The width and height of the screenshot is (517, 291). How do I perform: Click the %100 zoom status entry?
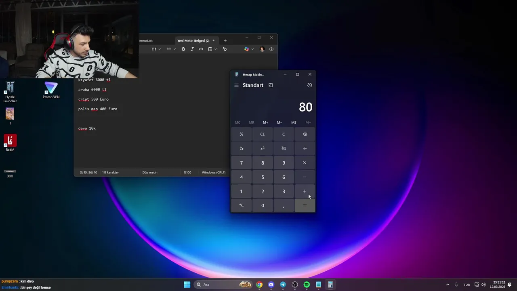[x=187, y=173]
